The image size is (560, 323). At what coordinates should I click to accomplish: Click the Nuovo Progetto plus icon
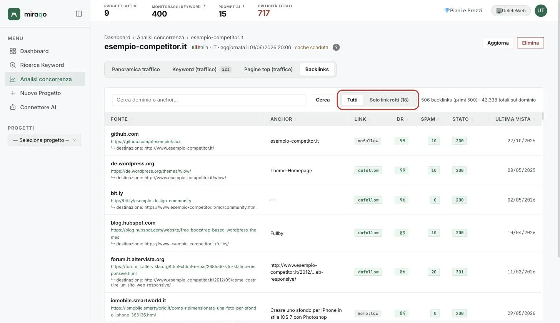pyautogui.click(x=13, y=93)
